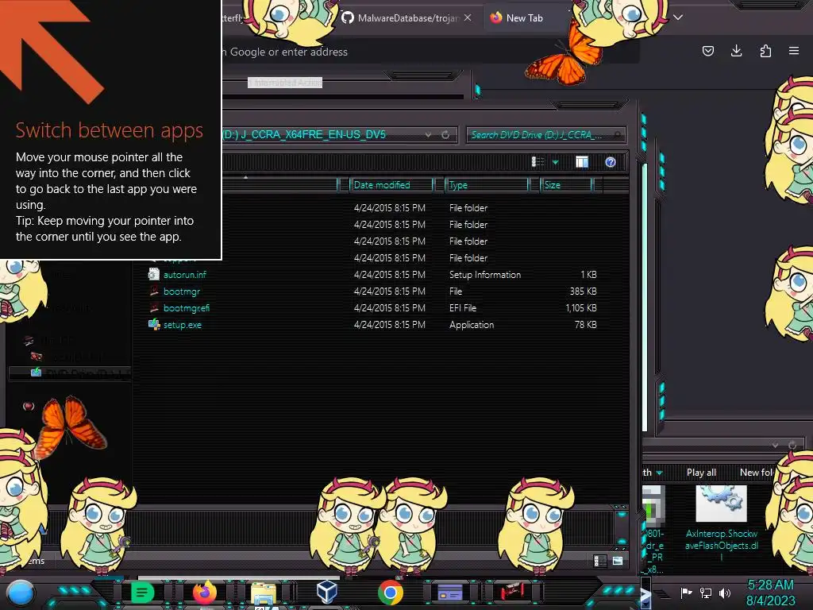Open Google Chrome from the taskbar
This screenshot has height=610, width=813.
point(391,593)
